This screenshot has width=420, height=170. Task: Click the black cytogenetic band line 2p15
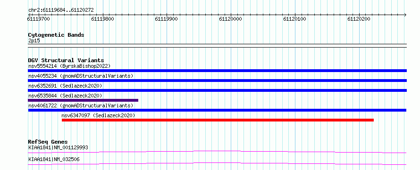click(217, 45)
